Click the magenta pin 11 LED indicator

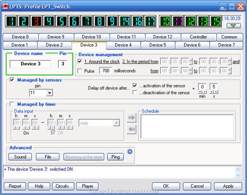(x=178, y=21)
